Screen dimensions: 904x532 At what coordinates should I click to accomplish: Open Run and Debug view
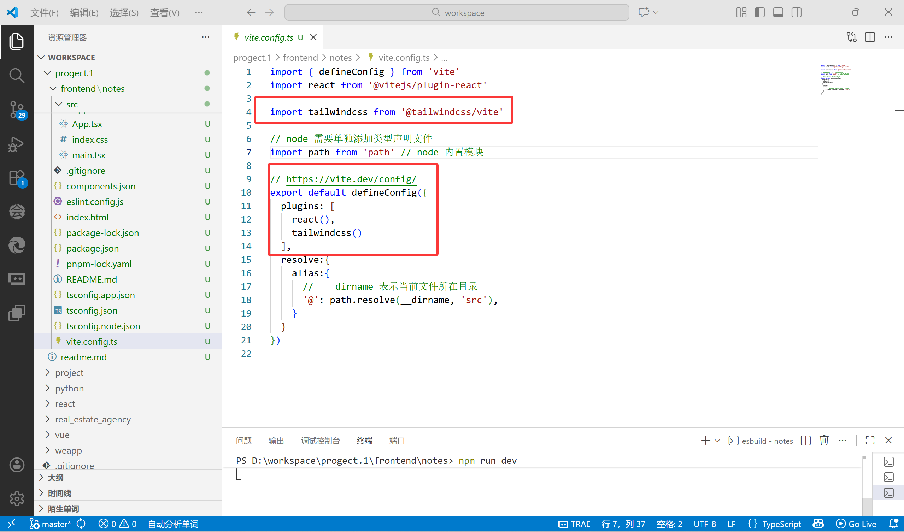point(17,144)
